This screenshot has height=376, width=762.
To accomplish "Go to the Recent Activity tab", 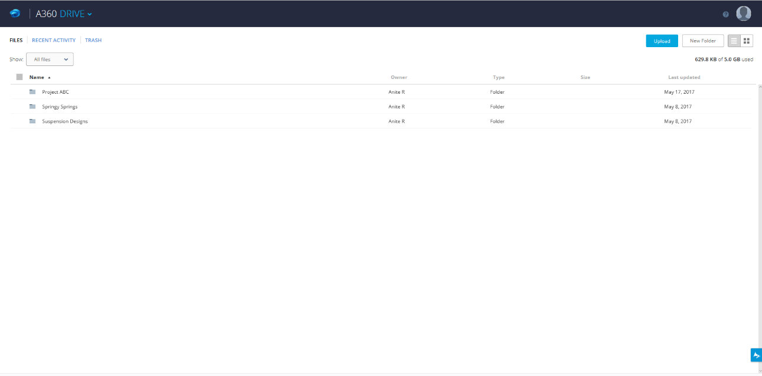I will [x=54, y=41].
